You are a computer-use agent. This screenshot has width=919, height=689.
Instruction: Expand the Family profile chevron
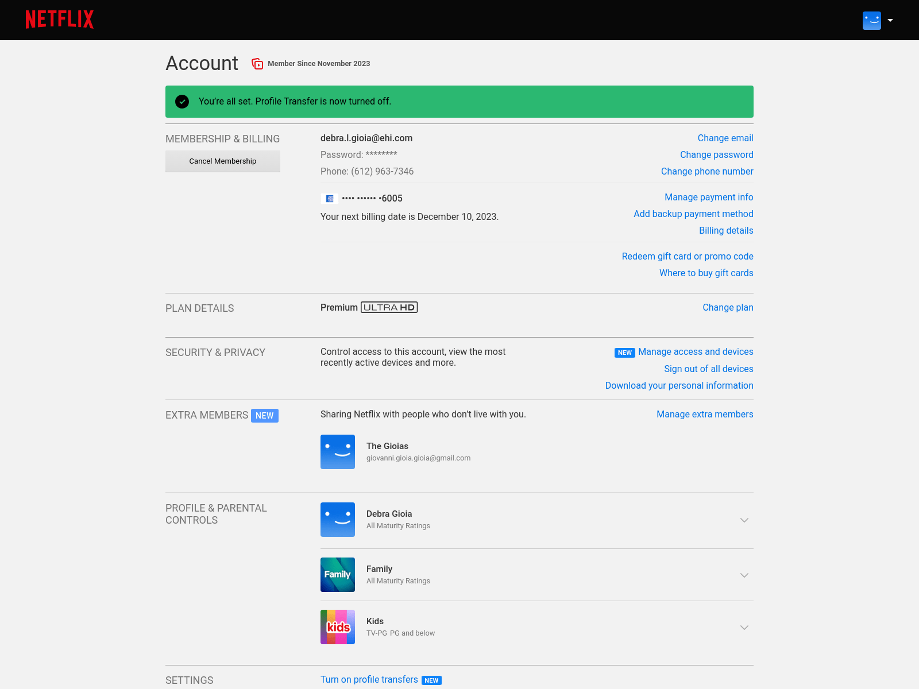[744, 575]
